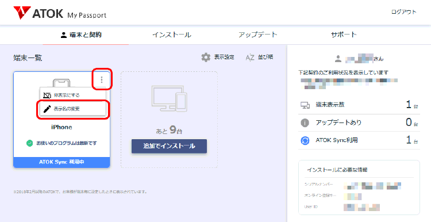Select the 端末表示数 row text
431x222 pixels.
pyautogui.click(x=330, y=105)
